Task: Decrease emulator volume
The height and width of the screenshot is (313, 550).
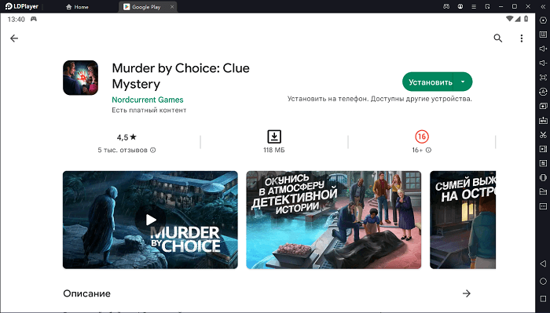Action: click(543, 63)
